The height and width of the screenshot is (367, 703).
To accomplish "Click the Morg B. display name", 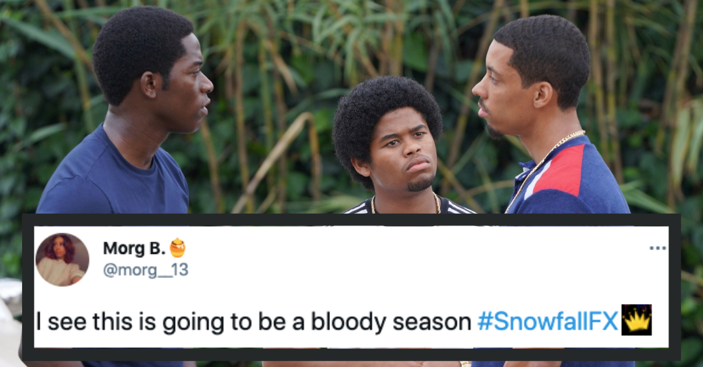I will [x=134, y=248].
